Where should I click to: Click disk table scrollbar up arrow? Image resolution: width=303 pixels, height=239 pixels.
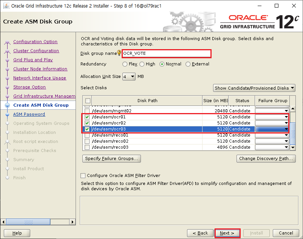293,109
